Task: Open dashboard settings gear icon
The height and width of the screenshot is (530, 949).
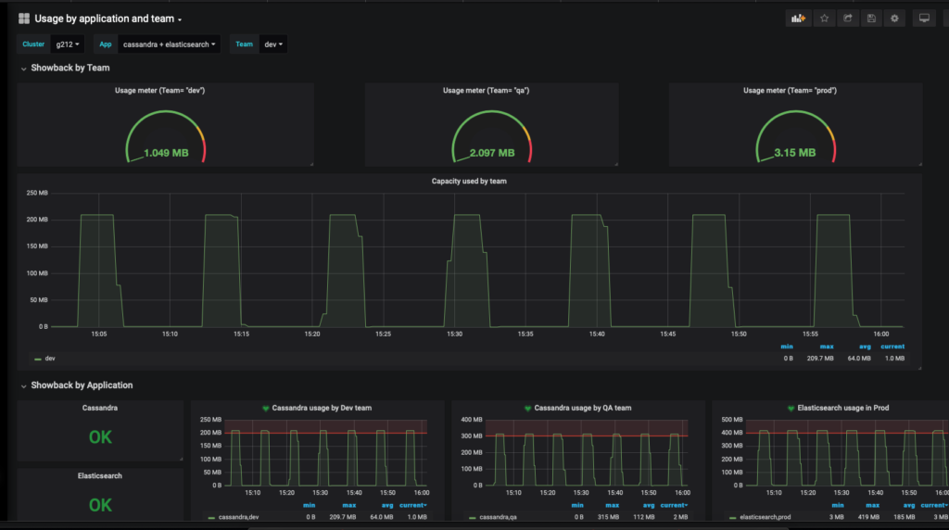Action: (894, 19)
